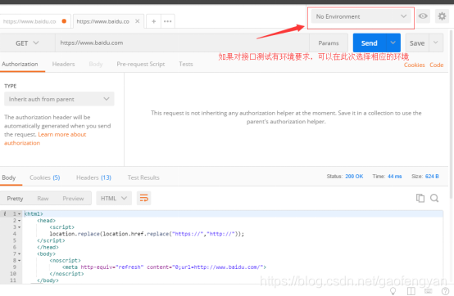Open the Test Results tab
This screenshot has height=296, width=454.
143,177
